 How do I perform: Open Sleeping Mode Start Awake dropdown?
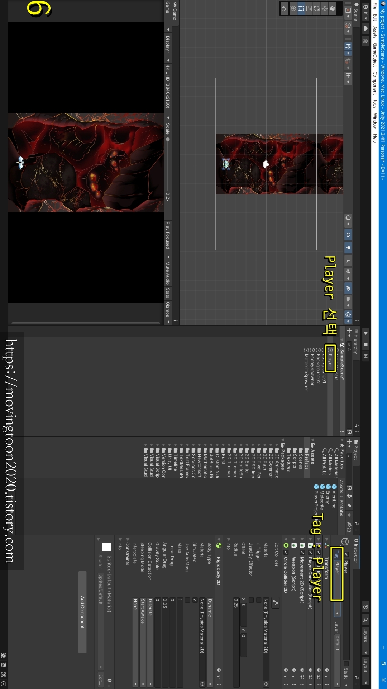click(x=143, y=642)
